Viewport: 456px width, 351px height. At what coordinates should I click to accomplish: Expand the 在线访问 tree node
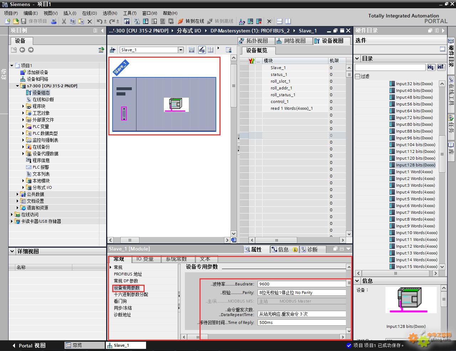(12, 215)
